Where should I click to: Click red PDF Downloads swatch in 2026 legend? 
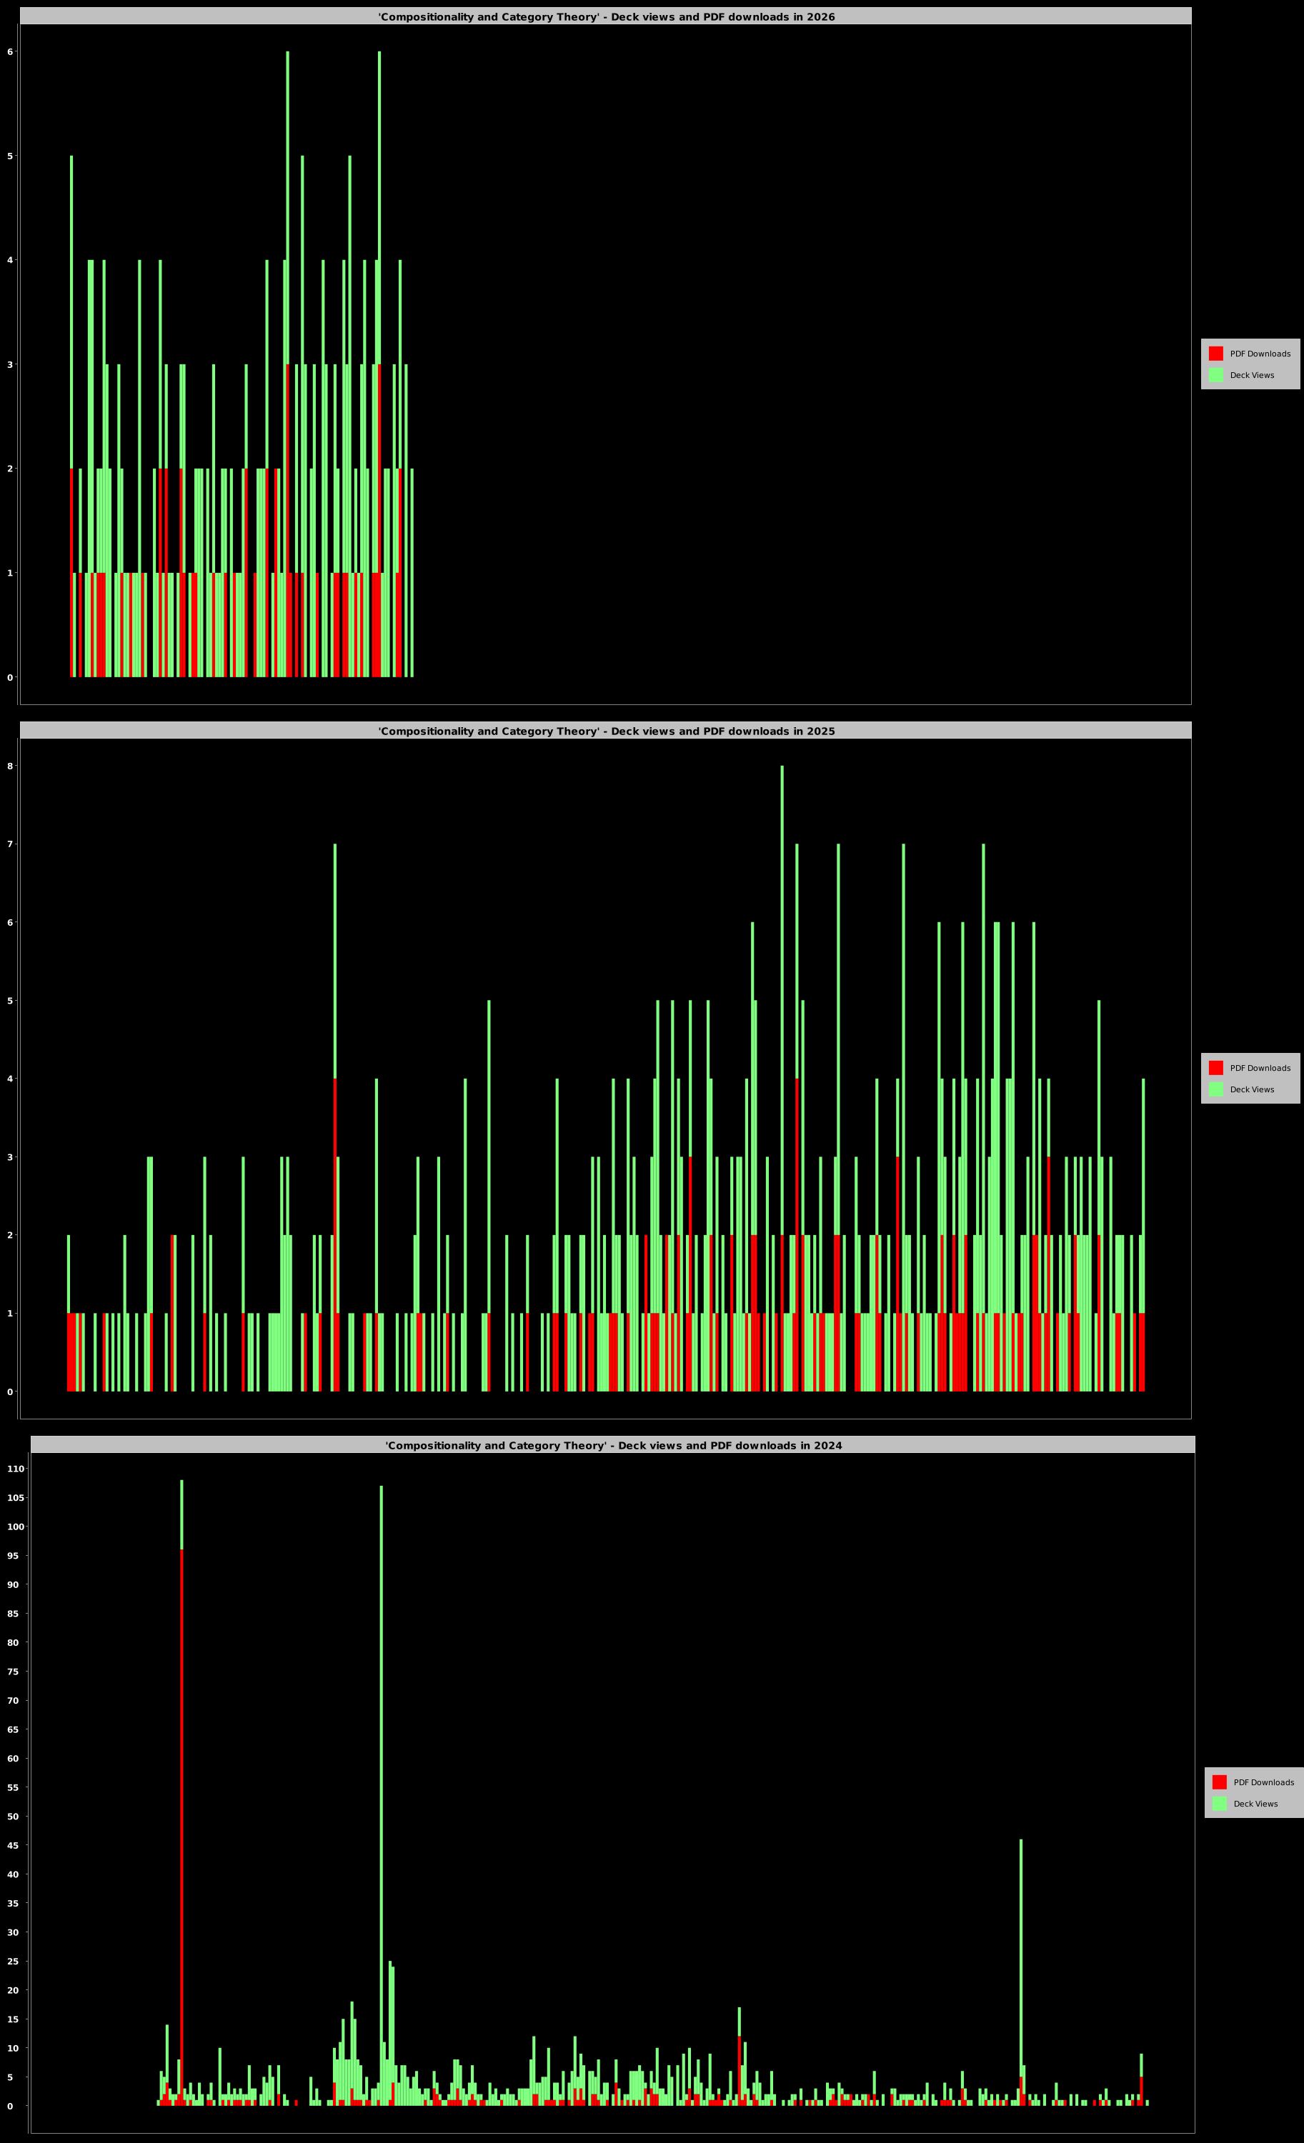(x=1215, y=353)
